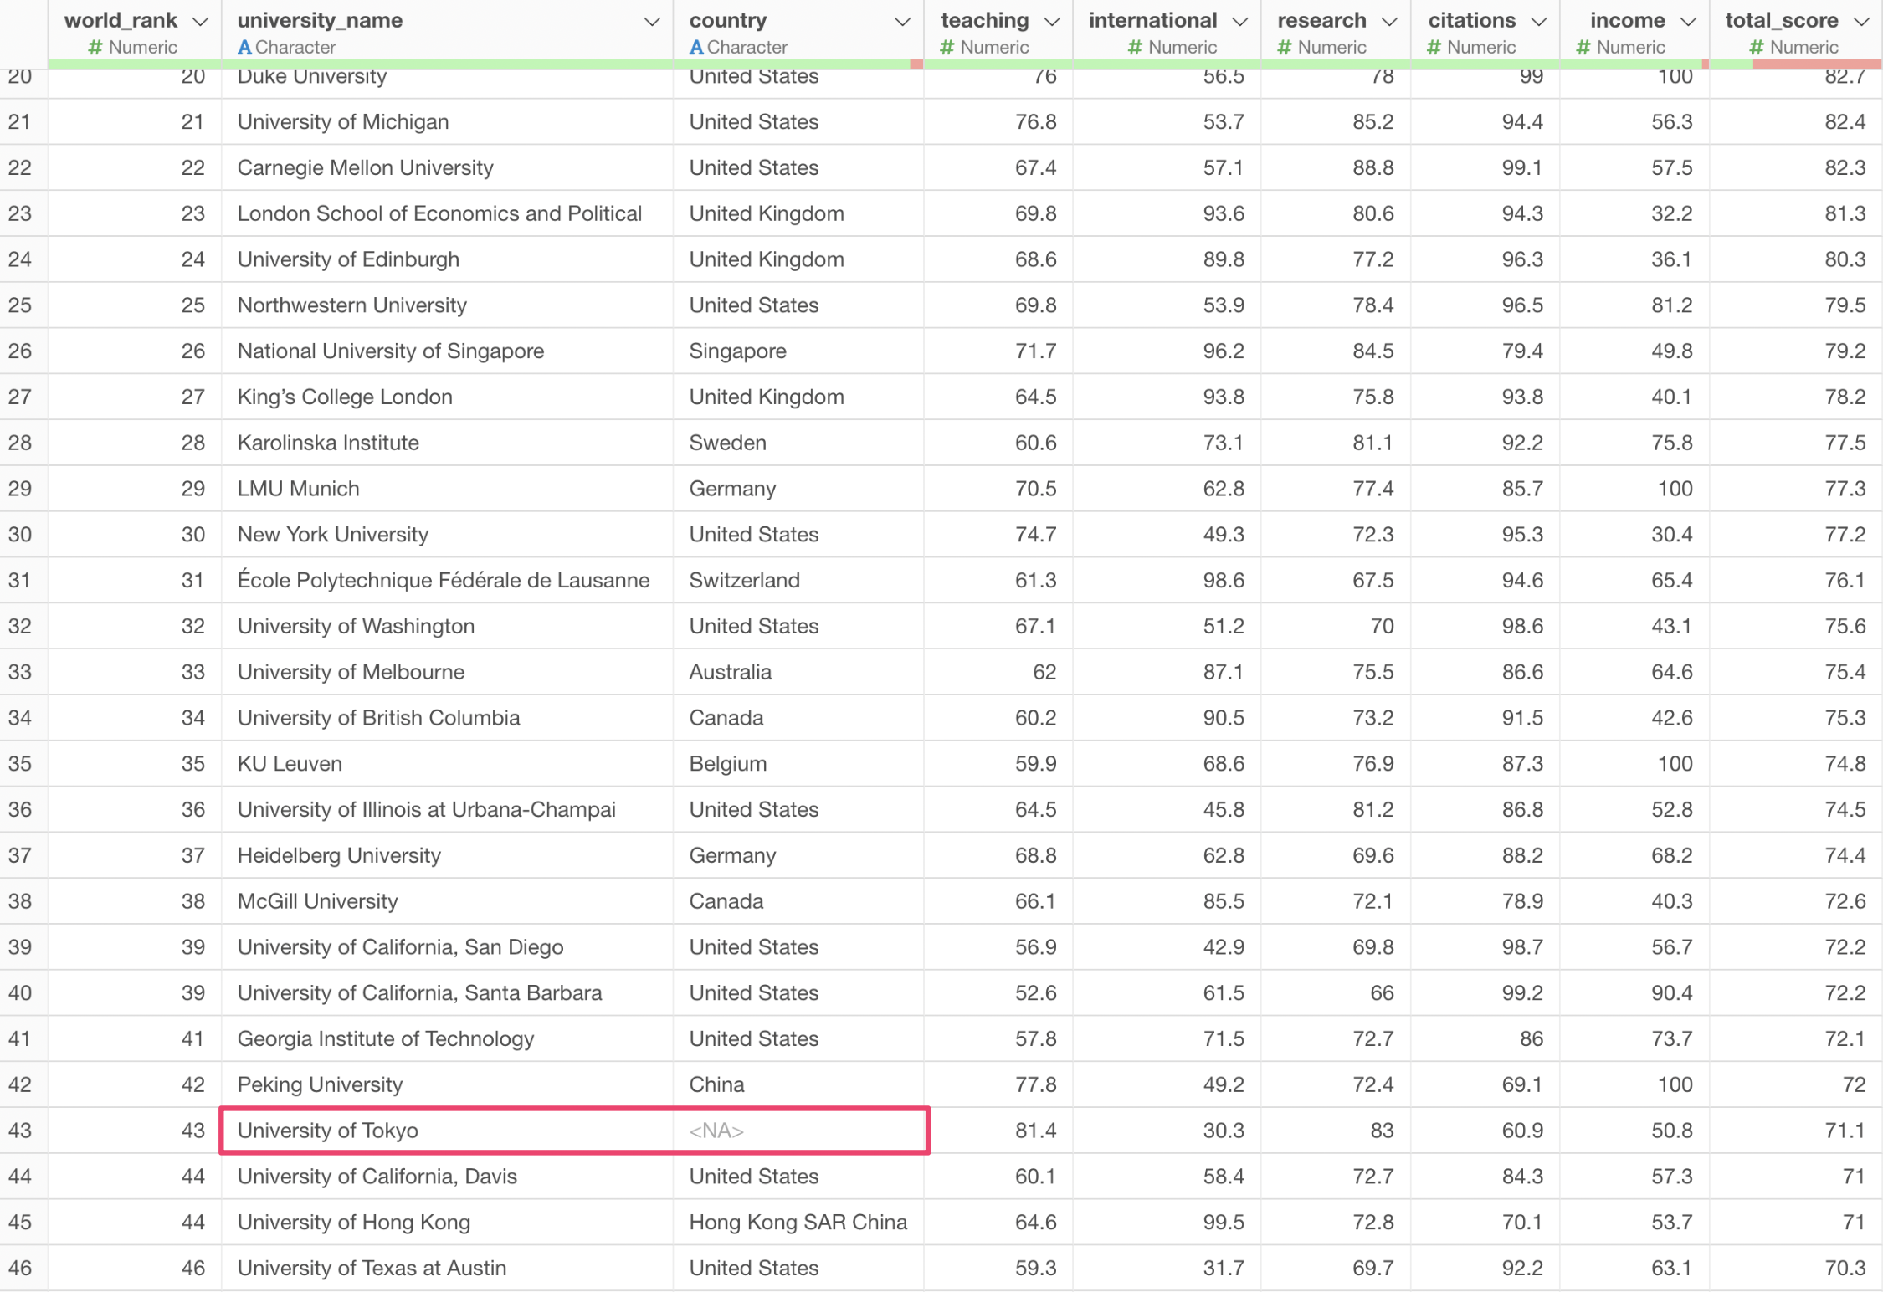Select international value 99.5 for Hong Kong

pyautogui.click(x=1167, y=1223)
